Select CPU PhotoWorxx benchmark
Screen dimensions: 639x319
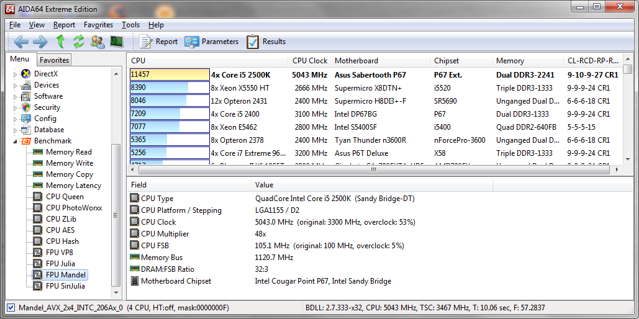click(x=74, y=208)
